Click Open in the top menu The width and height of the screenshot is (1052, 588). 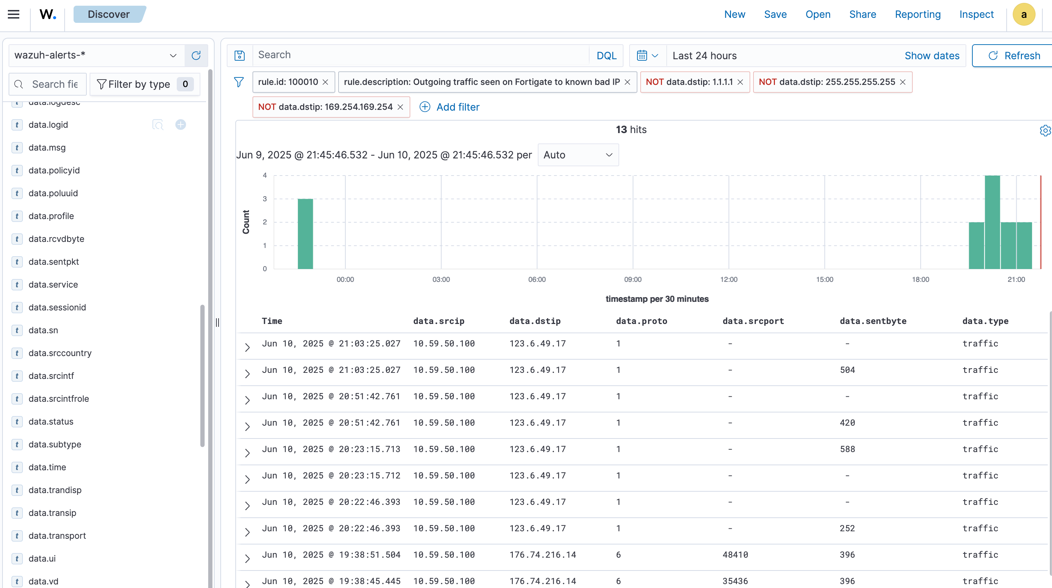point(818,15)
